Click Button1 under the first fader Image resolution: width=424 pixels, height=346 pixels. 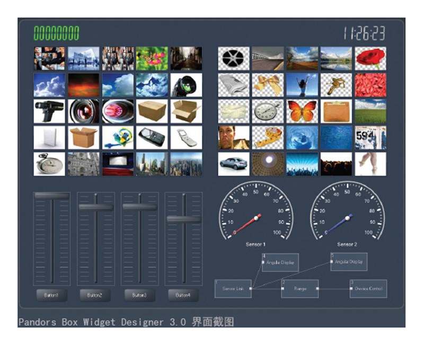51,295
